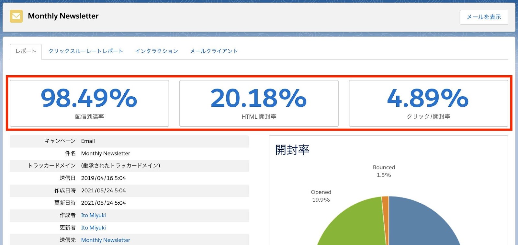Click the Monthly Newsletter page title
This screenshot has width=518, height=245.
[x=63, y=16]
